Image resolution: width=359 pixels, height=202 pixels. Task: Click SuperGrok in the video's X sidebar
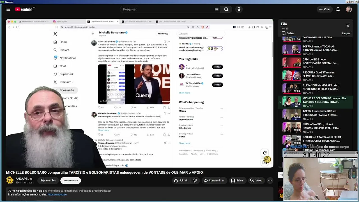pos(63,74)
